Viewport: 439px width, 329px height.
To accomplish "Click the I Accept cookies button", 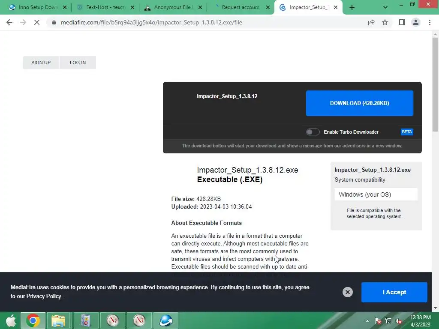I will [394, 292].
